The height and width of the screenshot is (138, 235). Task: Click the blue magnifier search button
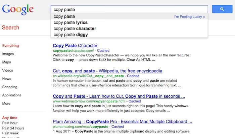[x=222, y=9]
